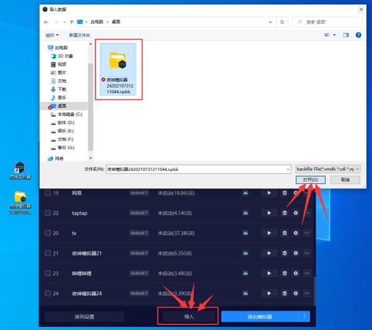Select 本地磁盘 (C:) in sidebar

67,114
